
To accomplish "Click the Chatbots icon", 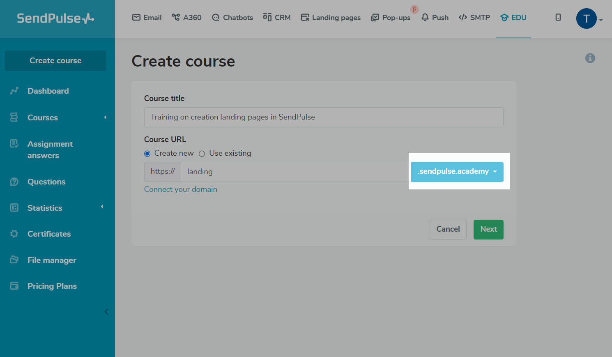I will (216, 17).
